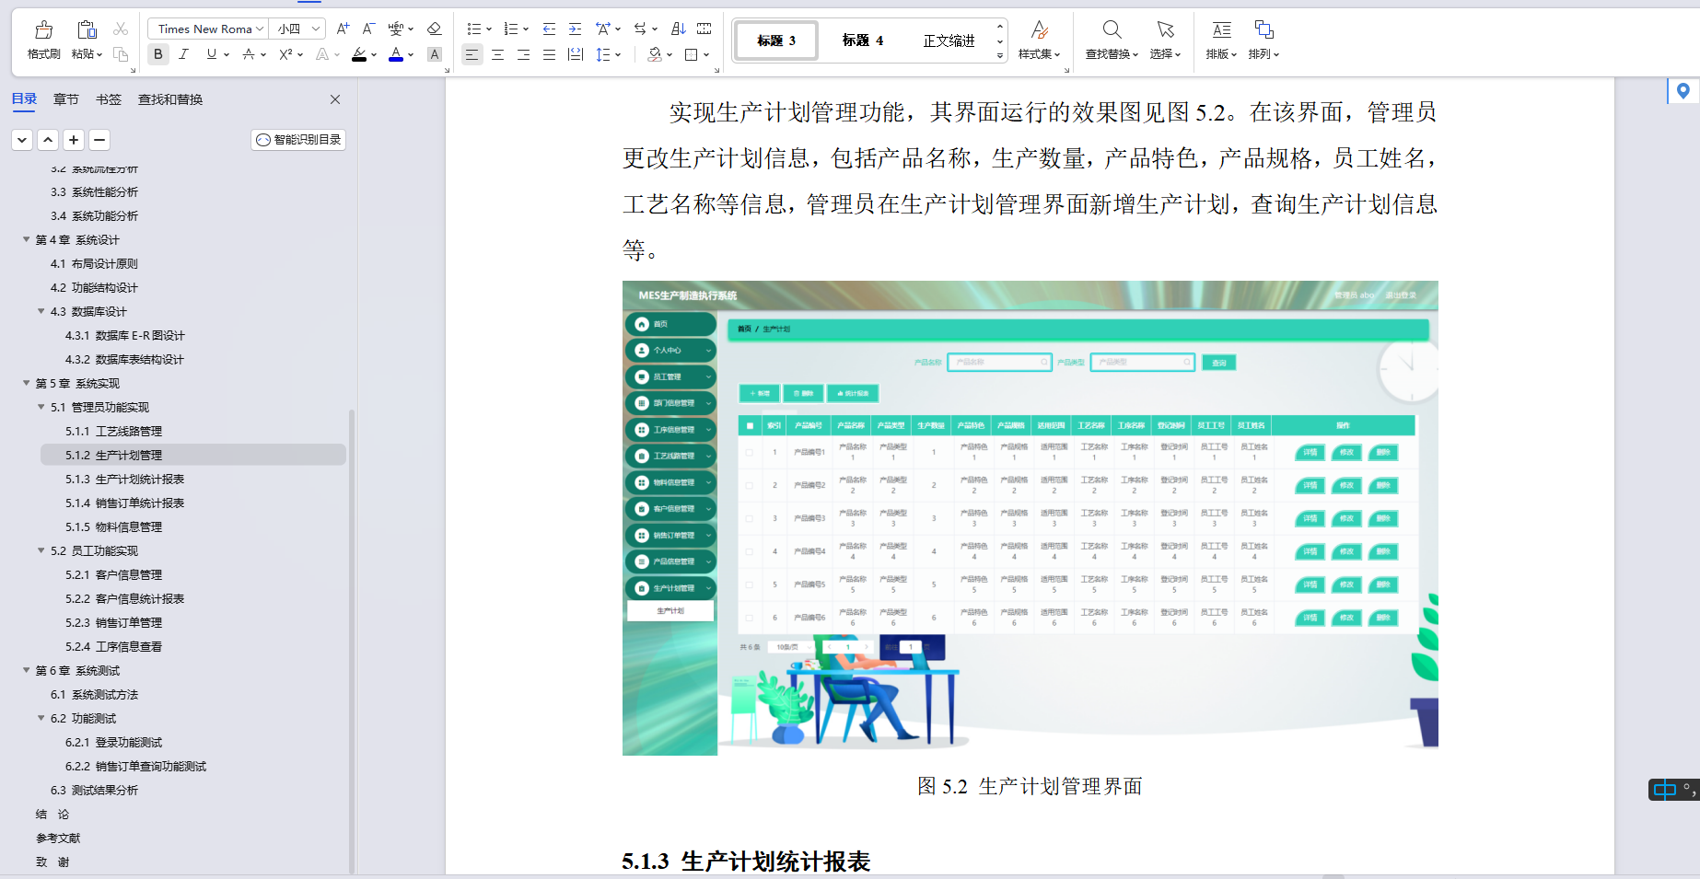Select the 标题 4 style preview
Screen dimensions: 1700x879
(x=863, y=40)
